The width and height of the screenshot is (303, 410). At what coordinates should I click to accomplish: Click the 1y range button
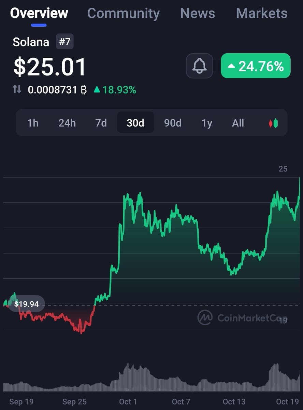point(206,123)
